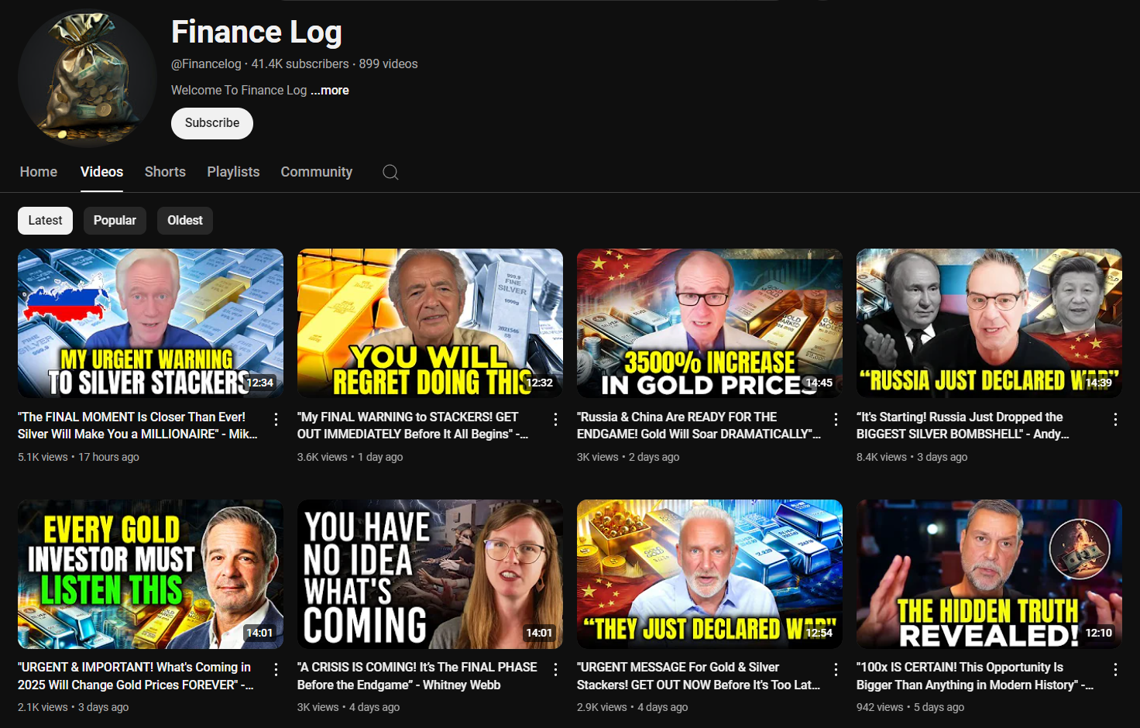The width and height of the screenshot is (1140, 728).
Task: Switch to the Shorts tab
Action: (x=165, y=172)
